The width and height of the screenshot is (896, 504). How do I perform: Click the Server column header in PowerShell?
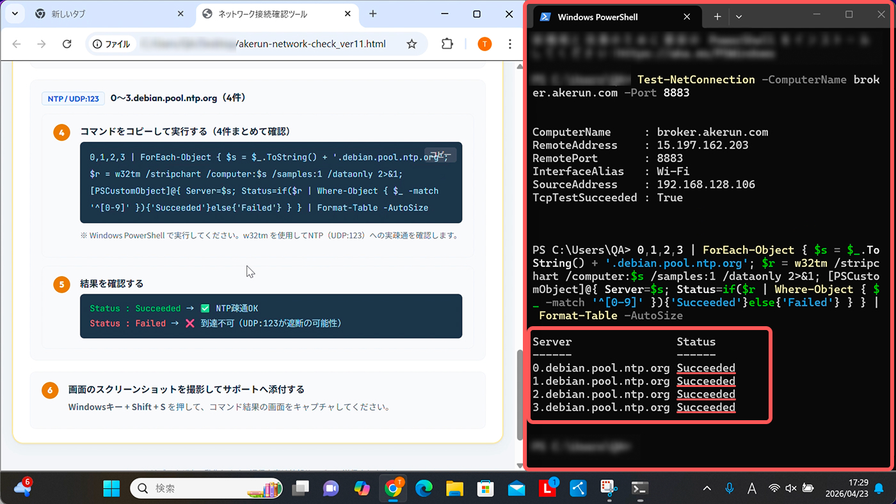point(552,342)
